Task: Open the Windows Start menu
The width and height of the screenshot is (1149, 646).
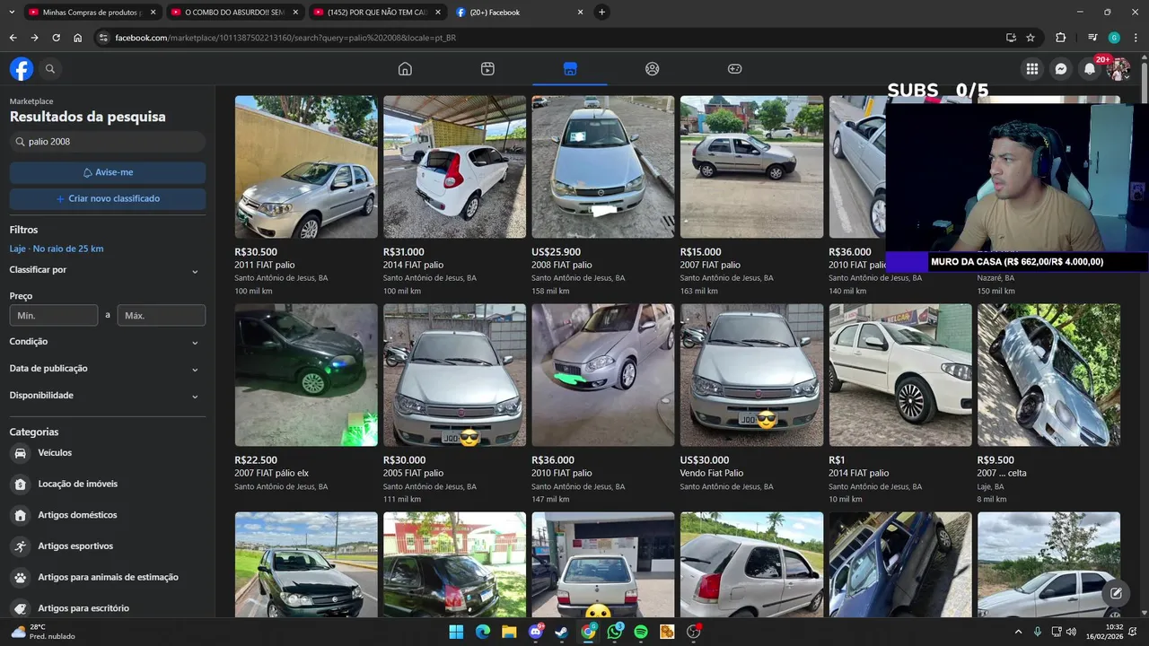Action: (456, 632)
